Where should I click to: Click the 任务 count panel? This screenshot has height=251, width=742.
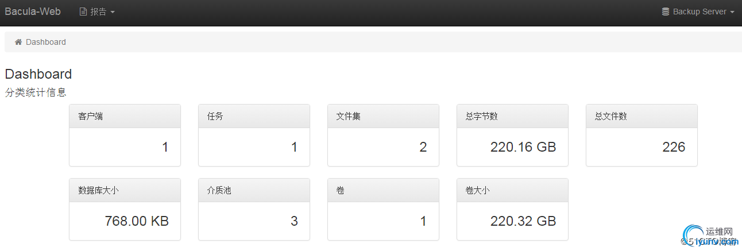click(x=254, y=136)
